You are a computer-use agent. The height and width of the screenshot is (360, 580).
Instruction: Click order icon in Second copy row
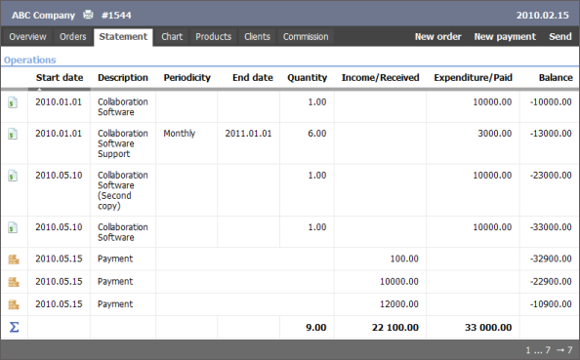[13, 176]
